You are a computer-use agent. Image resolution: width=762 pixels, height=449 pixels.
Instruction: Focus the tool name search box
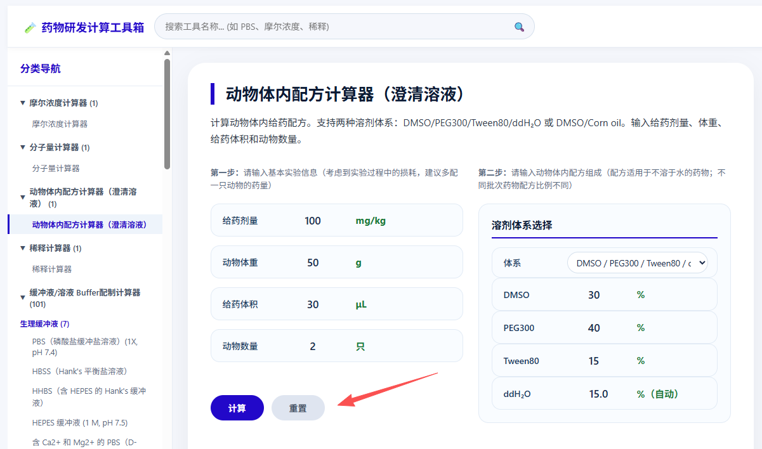345,27
